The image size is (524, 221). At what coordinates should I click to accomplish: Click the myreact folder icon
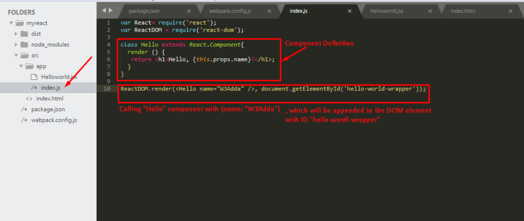pyautogui.click(x=20, y=24)
